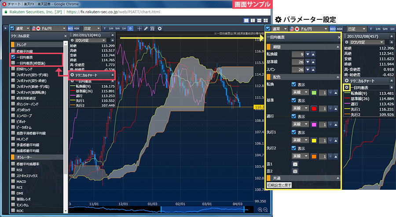Screen dimensions: 396x217
Task: Switch to four-chart grid layout icon
Action: click(x=266, y=20)
